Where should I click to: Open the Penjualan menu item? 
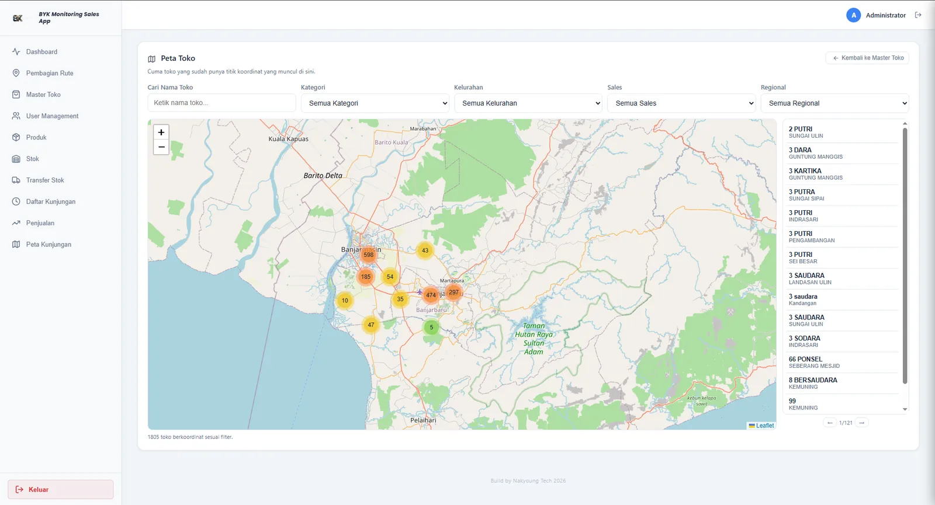(61, 223)
